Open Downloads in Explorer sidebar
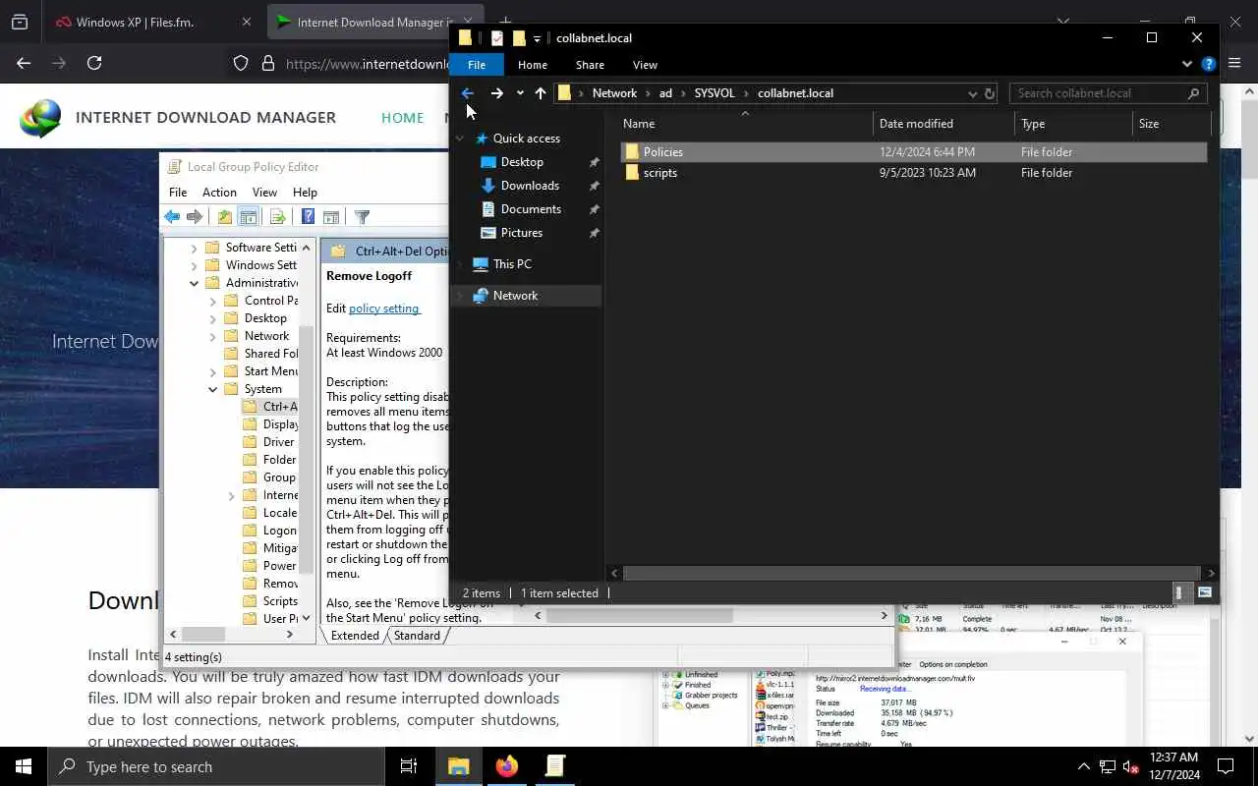This screenshot has height=786, width=1258. (530, 186)
